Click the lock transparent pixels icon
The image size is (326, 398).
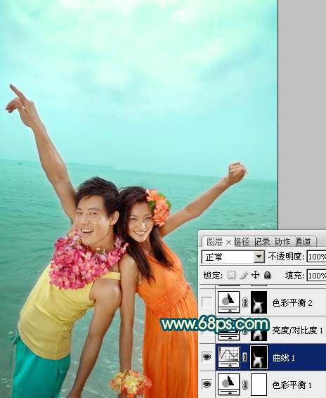(x=231, y=275)
